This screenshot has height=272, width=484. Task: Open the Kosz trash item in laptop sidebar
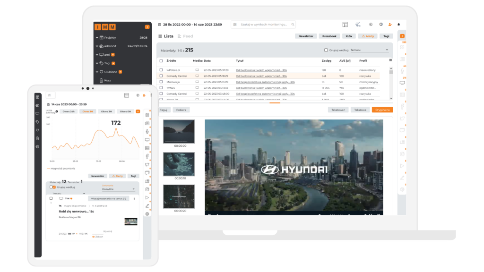click(105, 80)
